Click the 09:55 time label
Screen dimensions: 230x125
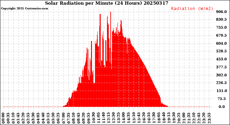click(88, 118)
